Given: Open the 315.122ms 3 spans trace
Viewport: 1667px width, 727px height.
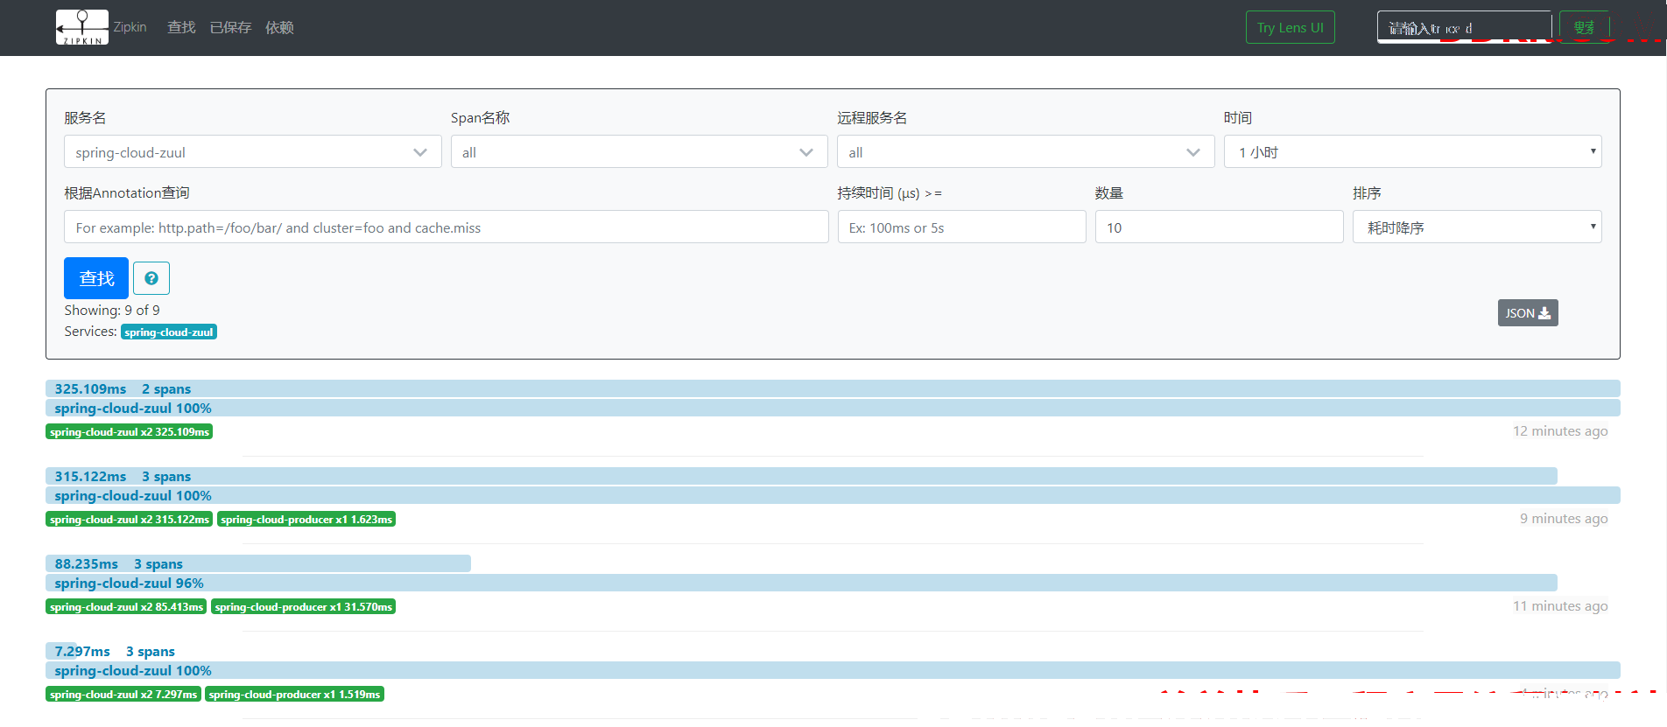Looking at the screenshot, I should point(801,476).
